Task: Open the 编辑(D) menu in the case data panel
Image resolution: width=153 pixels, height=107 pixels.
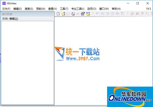Action: [x=14, y=19]
